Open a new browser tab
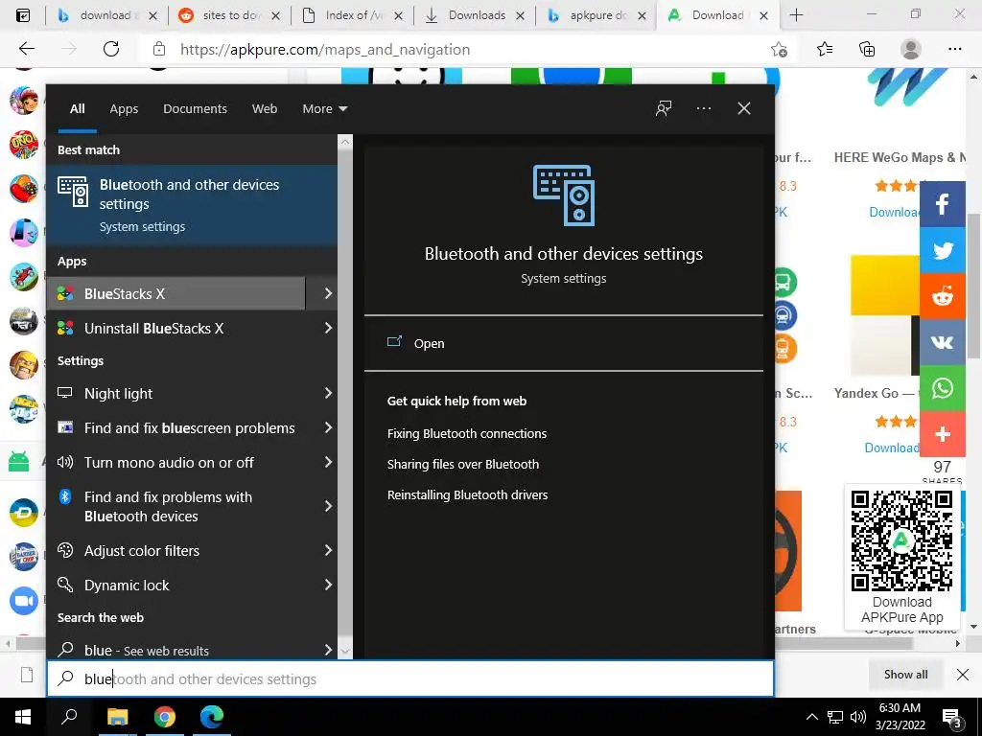This screenshot has width=982, height=736. click(796, 15)
